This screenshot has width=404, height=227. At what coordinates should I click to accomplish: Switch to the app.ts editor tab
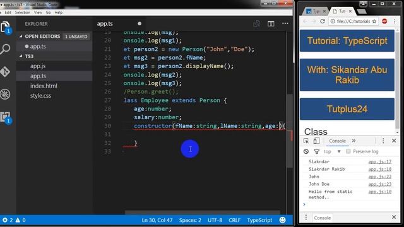tap(105, 24)
